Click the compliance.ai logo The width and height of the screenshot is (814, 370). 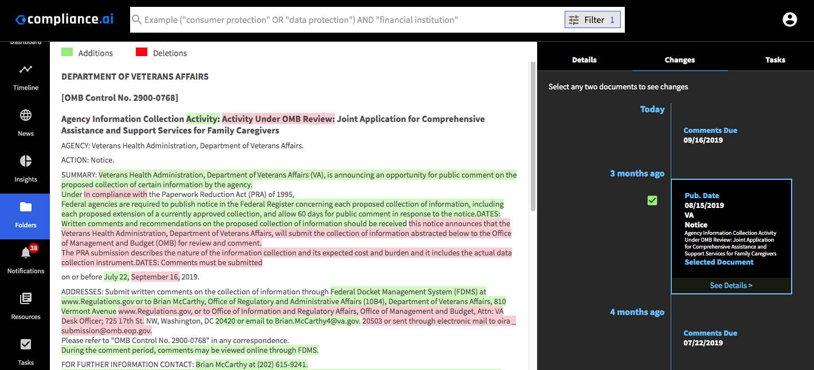click(64, 19)
